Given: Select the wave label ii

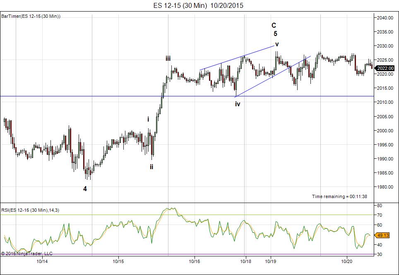Looking at the screenshot, I should (151, 167).
